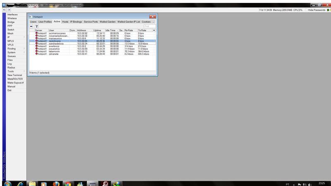Open Firefox from the taskbar
This screenshot has width=331, height=186.
(56, 184)
